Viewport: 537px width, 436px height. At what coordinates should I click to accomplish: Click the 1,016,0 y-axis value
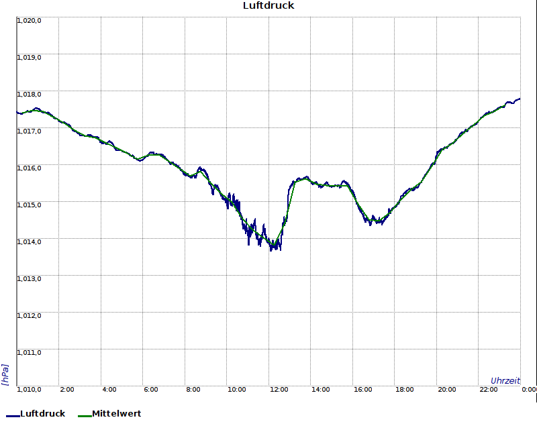[29, 168]
